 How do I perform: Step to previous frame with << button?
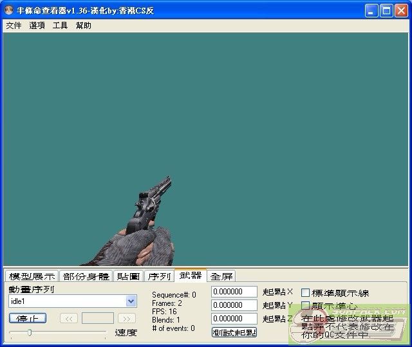69,318
